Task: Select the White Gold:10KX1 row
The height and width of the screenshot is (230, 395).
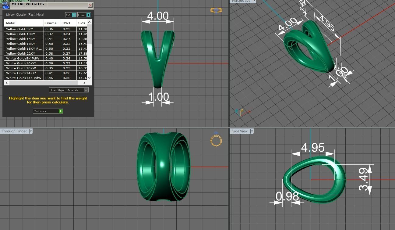Action: (46, 63)
